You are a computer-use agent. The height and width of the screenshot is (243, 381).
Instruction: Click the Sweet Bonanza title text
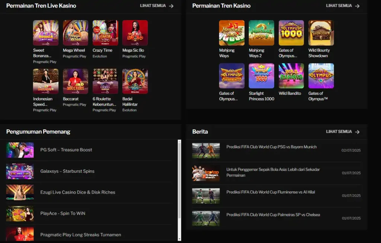click(x=42, y=53)
